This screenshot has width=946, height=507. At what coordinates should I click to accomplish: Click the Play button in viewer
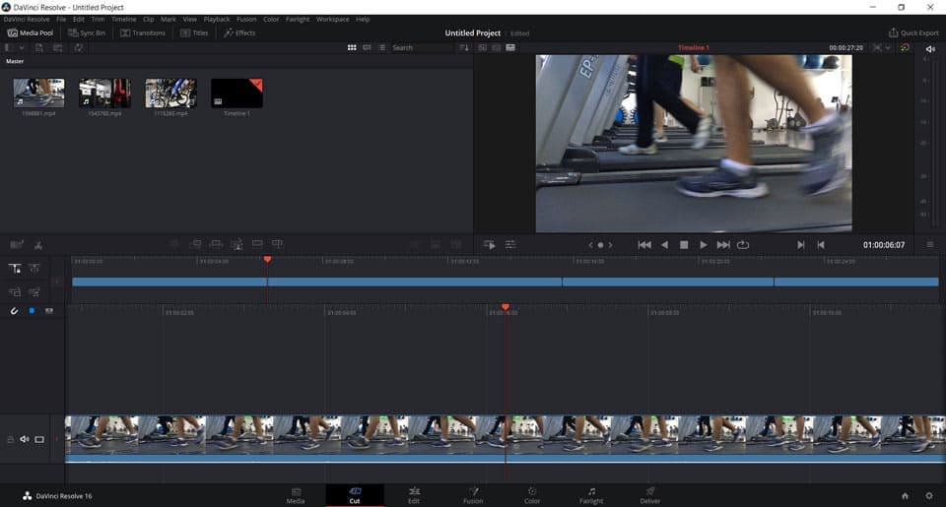pos(703,244)
